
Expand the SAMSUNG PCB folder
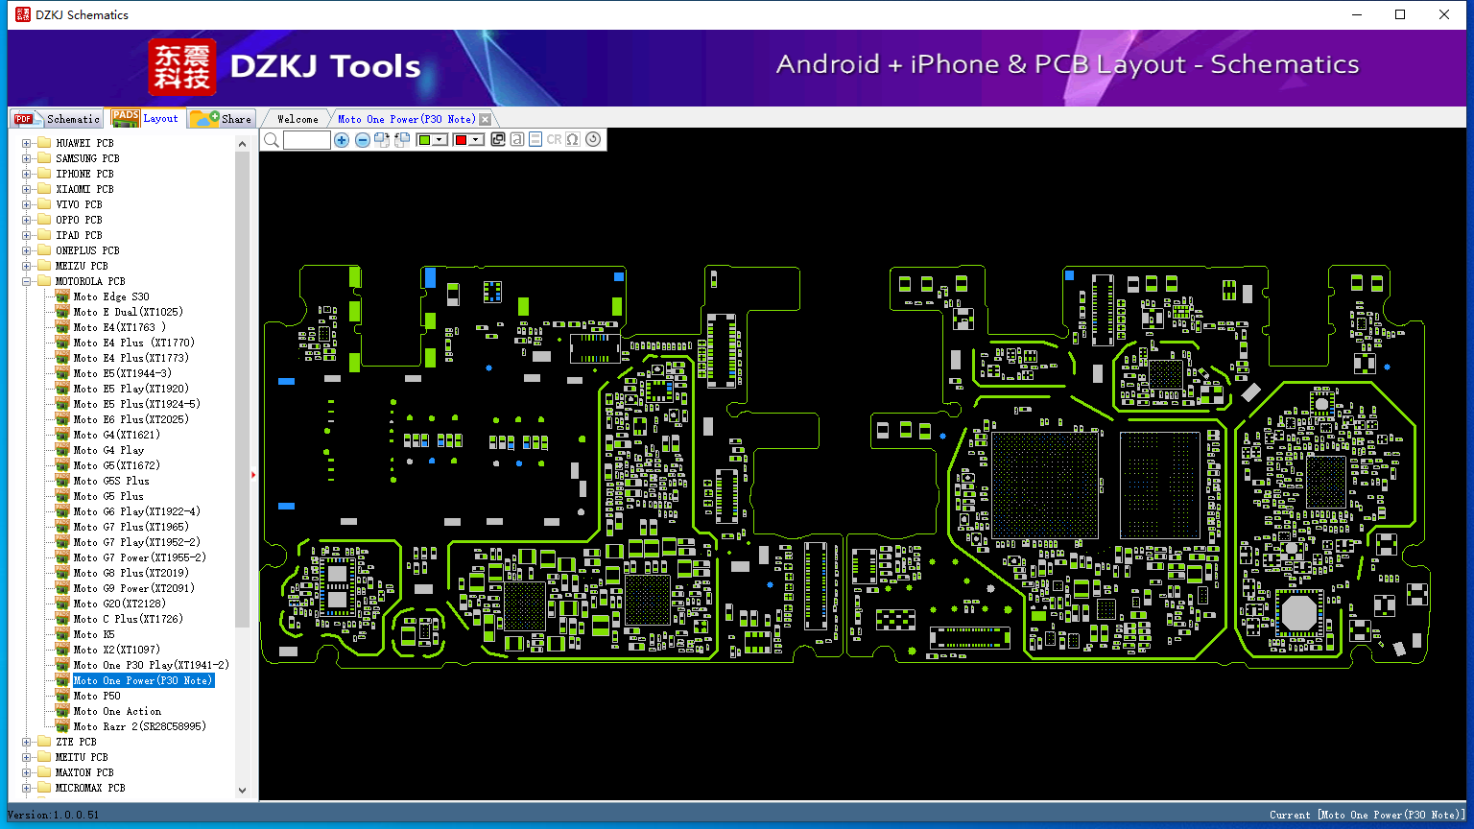pos(27,158)
